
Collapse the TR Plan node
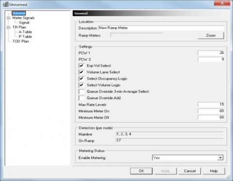[x=9, y=27]
